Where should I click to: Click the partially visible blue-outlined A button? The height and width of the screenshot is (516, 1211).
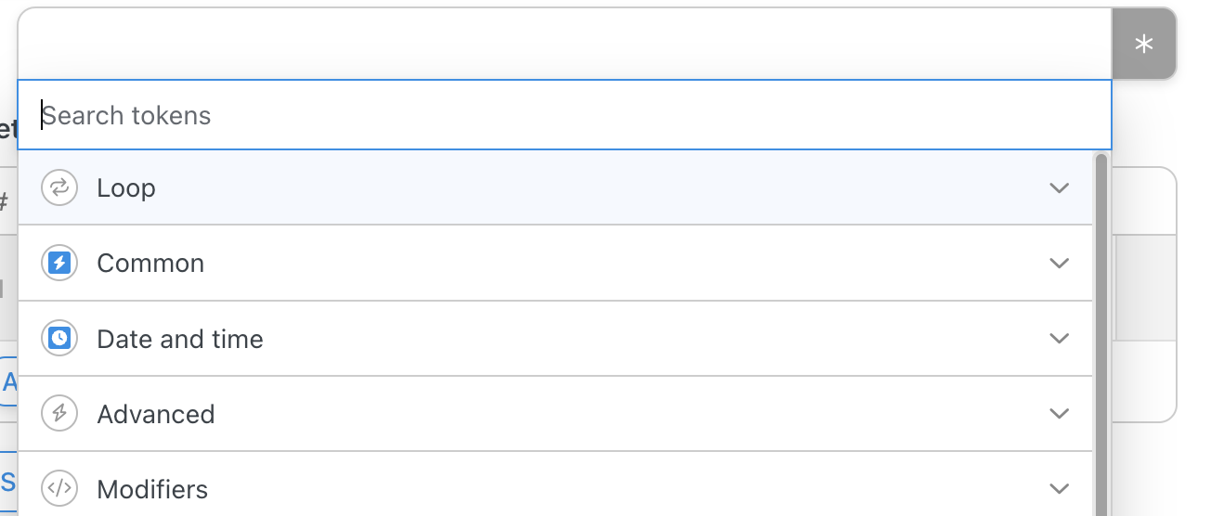pyautogui.click(x=9, y=381)
